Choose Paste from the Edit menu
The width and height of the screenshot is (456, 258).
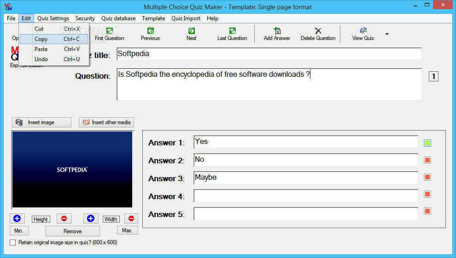54,49
